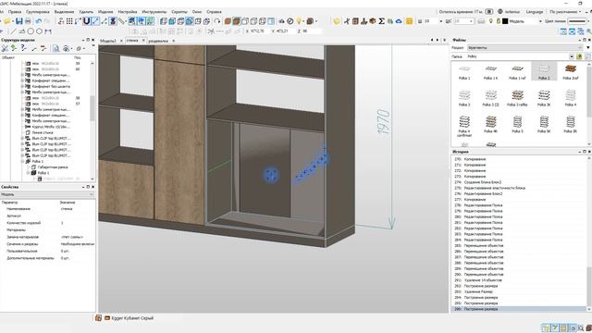Click the Print icon in toolbar
Image resolution: width=592 pixels, height=333 pixels.
point(28,21)
